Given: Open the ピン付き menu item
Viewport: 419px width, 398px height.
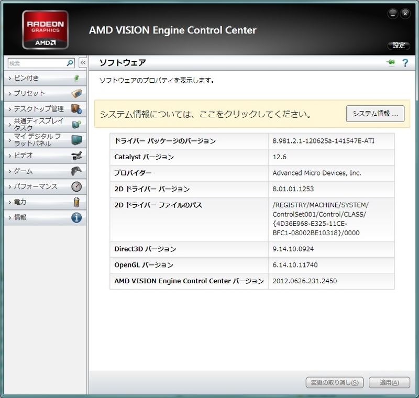Looking at the screenshot, I should click(x=45, y=78).
